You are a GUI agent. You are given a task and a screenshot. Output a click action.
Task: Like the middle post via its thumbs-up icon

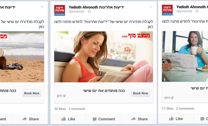[x=64, y=119]
